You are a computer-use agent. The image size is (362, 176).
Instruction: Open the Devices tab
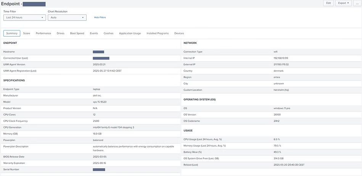pos(179,34)
